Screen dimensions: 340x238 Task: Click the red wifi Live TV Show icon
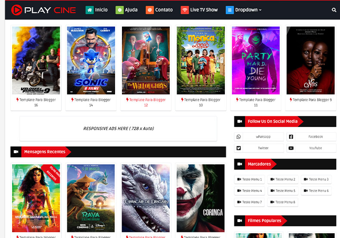185,10
